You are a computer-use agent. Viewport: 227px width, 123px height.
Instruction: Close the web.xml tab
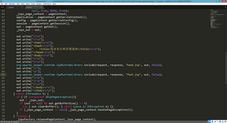tap(41, 7)
